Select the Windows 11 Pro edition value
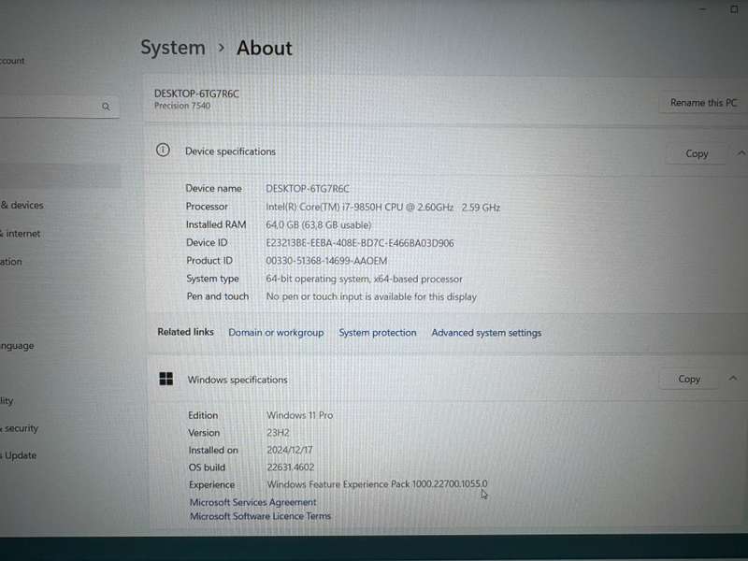 [x=299, y=415]
